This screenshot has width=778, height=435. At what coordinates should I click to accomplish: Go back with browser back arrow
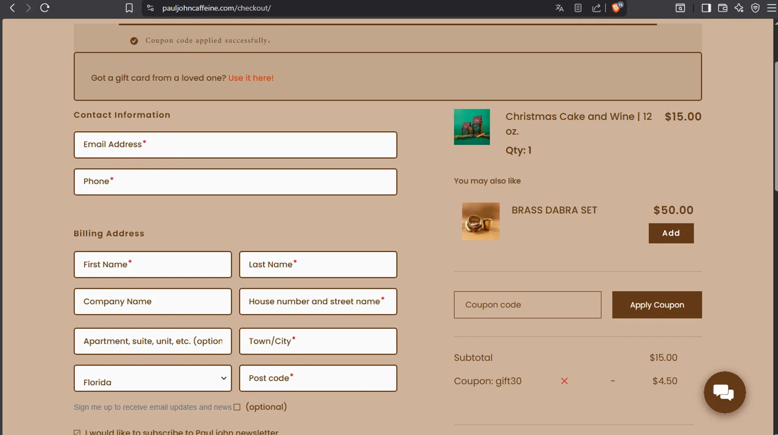pyautogui.click(x=12, y=8)
